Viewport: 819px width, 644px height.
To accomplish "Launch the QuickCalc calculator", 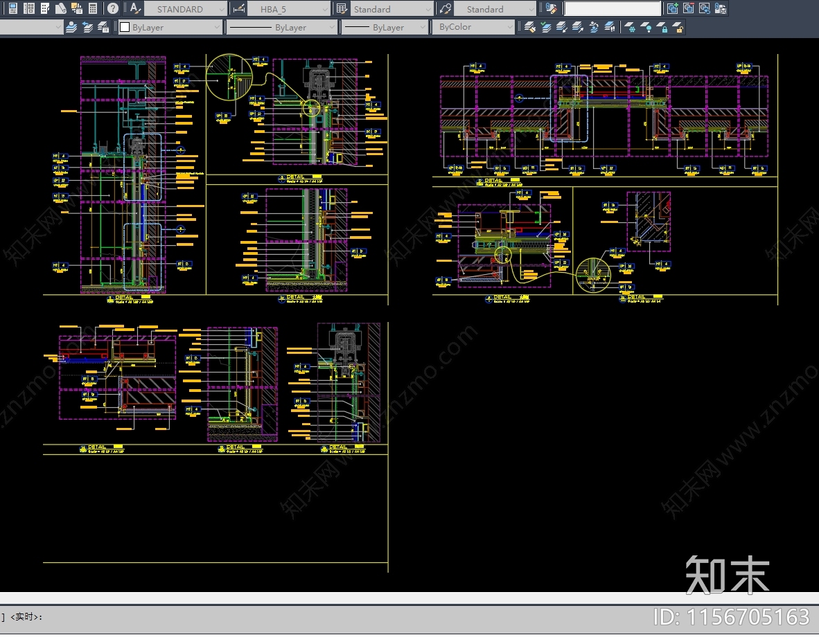I will 92,9.
